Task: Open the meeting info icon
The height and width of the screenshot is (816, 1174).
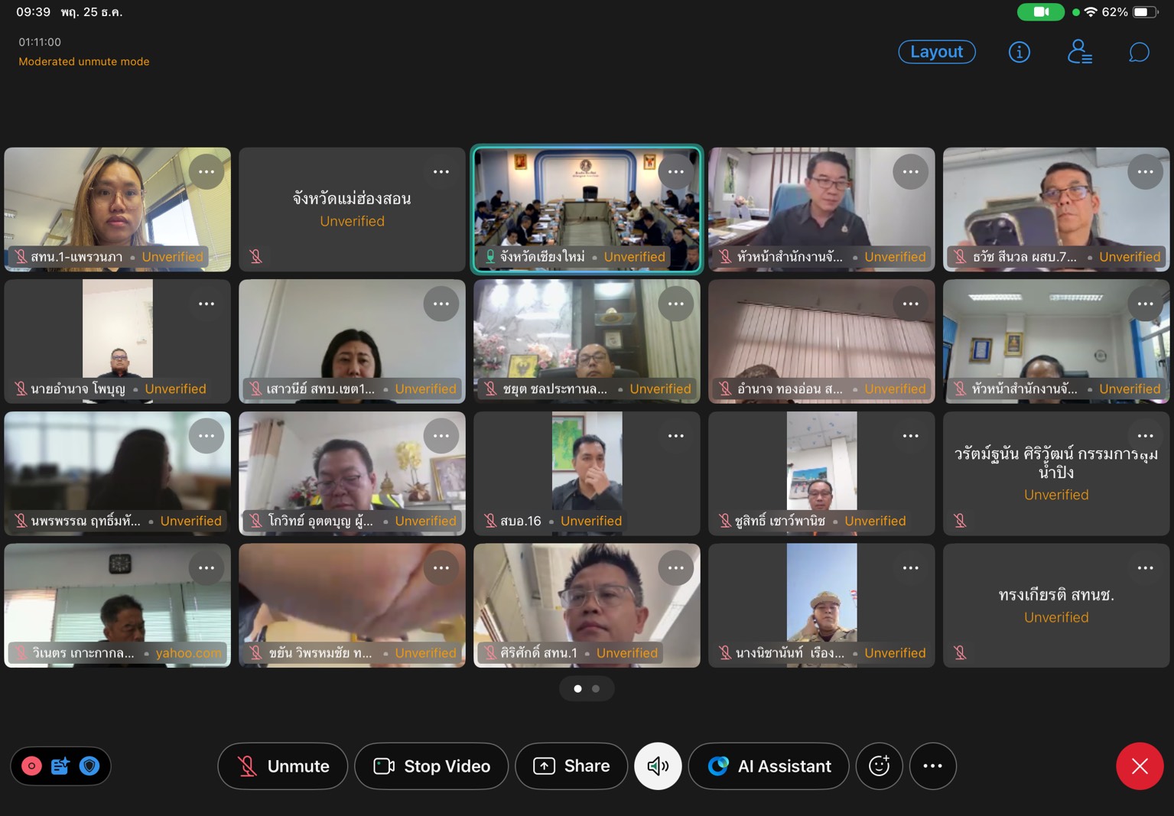Action: pyautogui.click(x=1019, y=52)
